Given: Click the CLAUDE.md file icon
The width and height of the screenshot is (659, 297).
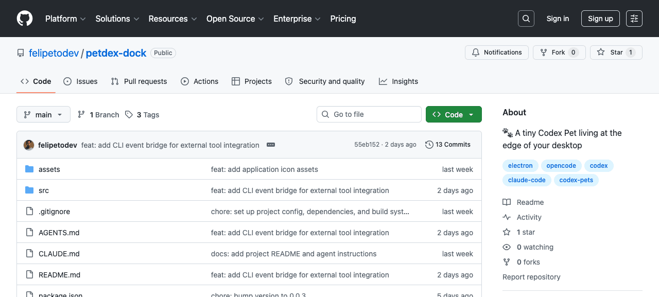Looking at the screenshot, I should pyautogui.click(x=29, y=254).
